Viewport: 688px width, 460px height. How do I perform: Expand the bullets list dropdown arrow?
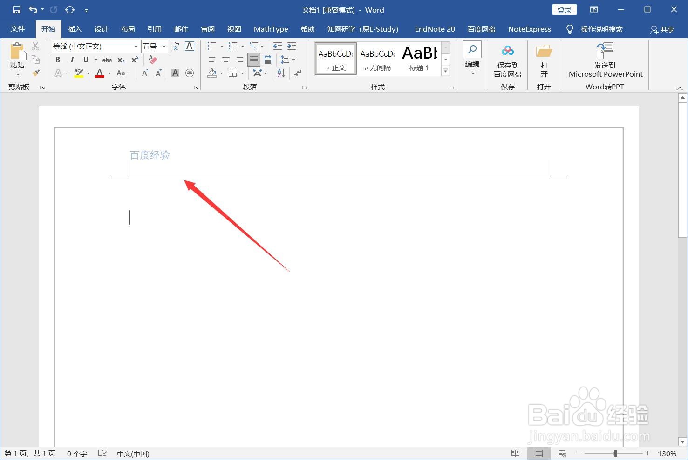pyautogui.click(x=221, y=46)
